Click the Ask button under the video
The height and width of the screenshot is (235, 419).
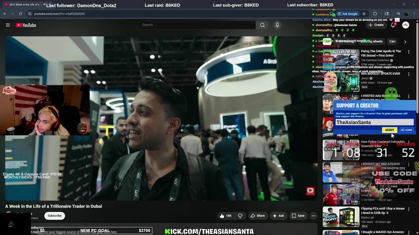(278, 216)
